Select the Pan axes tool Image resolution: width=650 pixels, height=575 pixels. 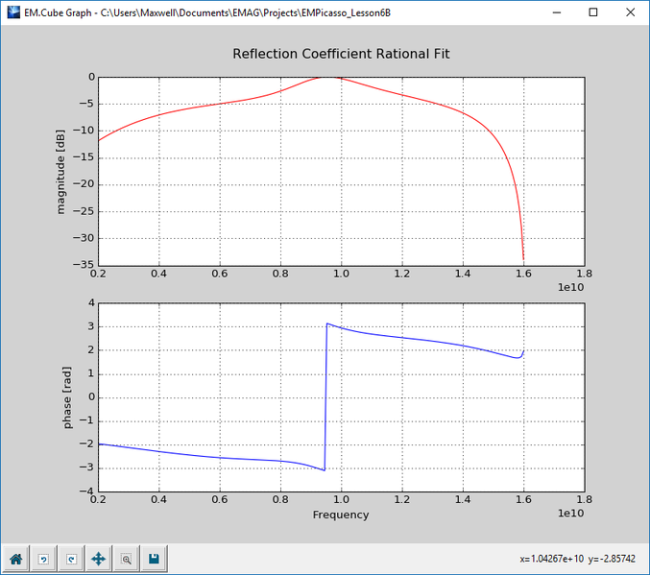coord(99,559)
